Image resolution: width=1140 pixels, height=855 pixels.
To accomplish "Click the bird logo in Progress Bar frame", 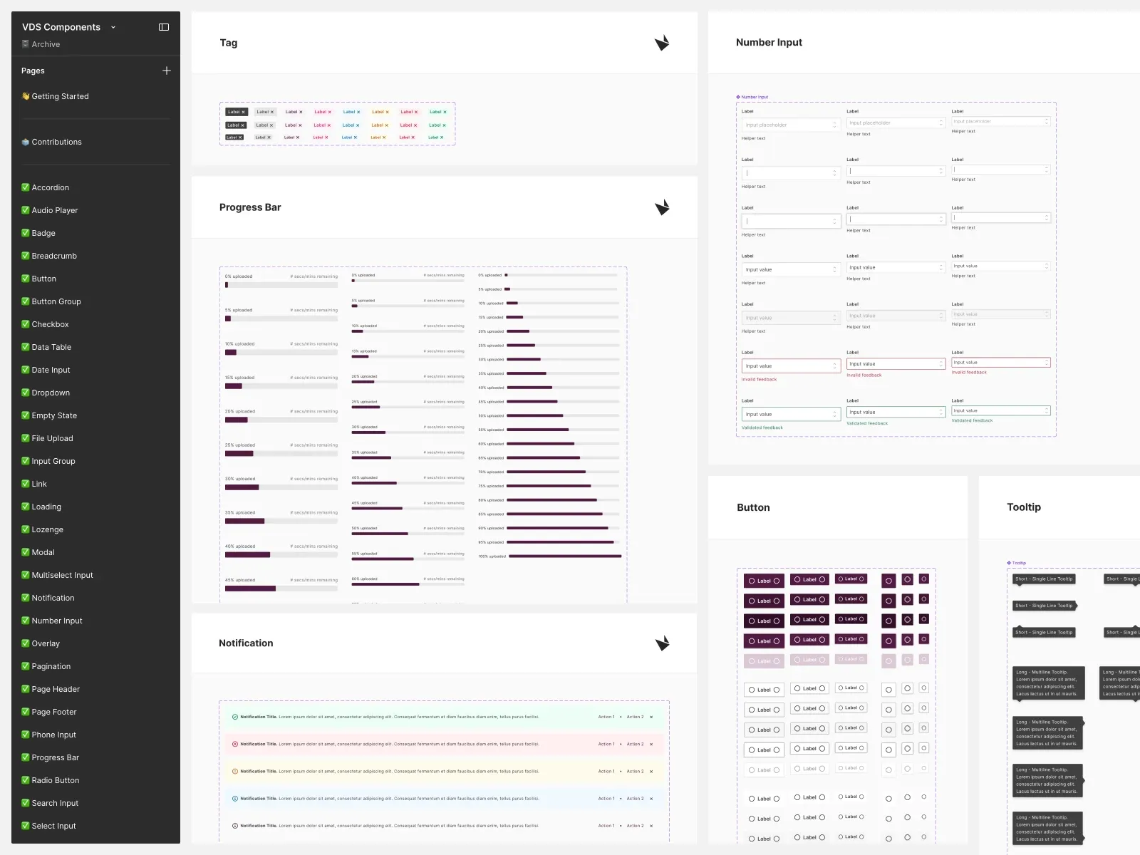I will pos(662,207).
